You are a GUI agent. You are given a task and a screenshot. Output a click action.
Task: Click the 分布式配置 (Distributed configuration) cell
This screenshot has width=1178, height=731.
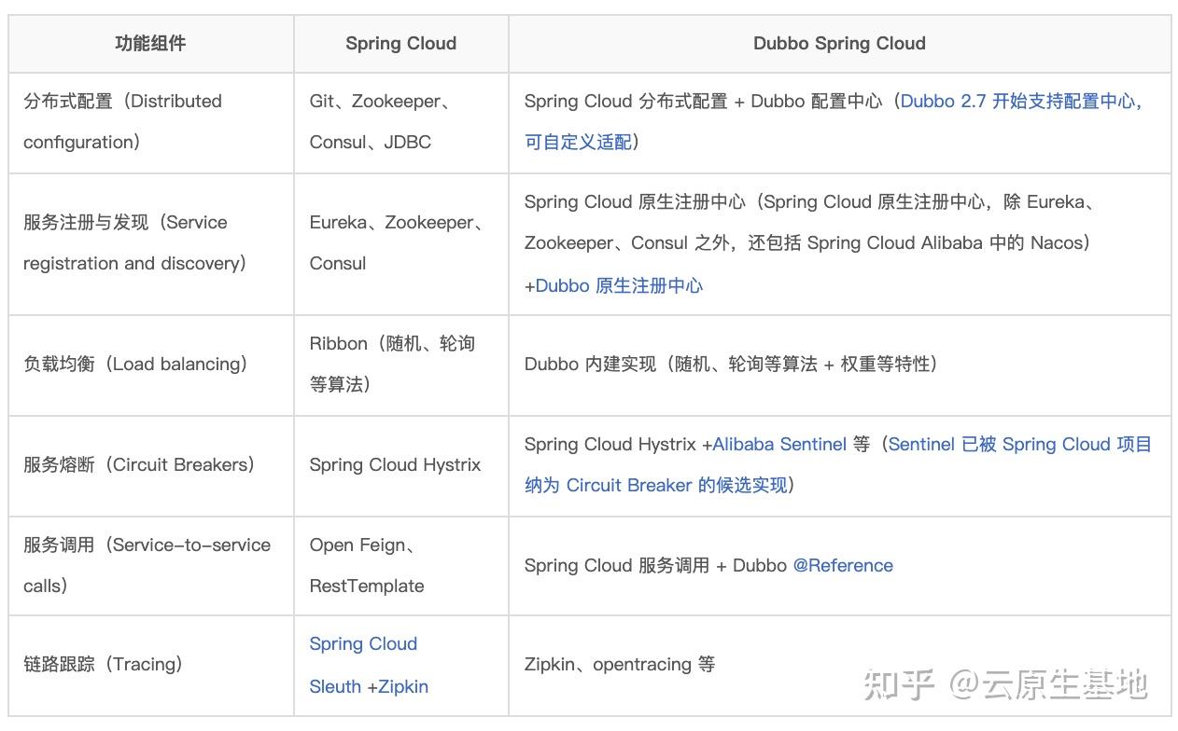click(x=150, y=122)
